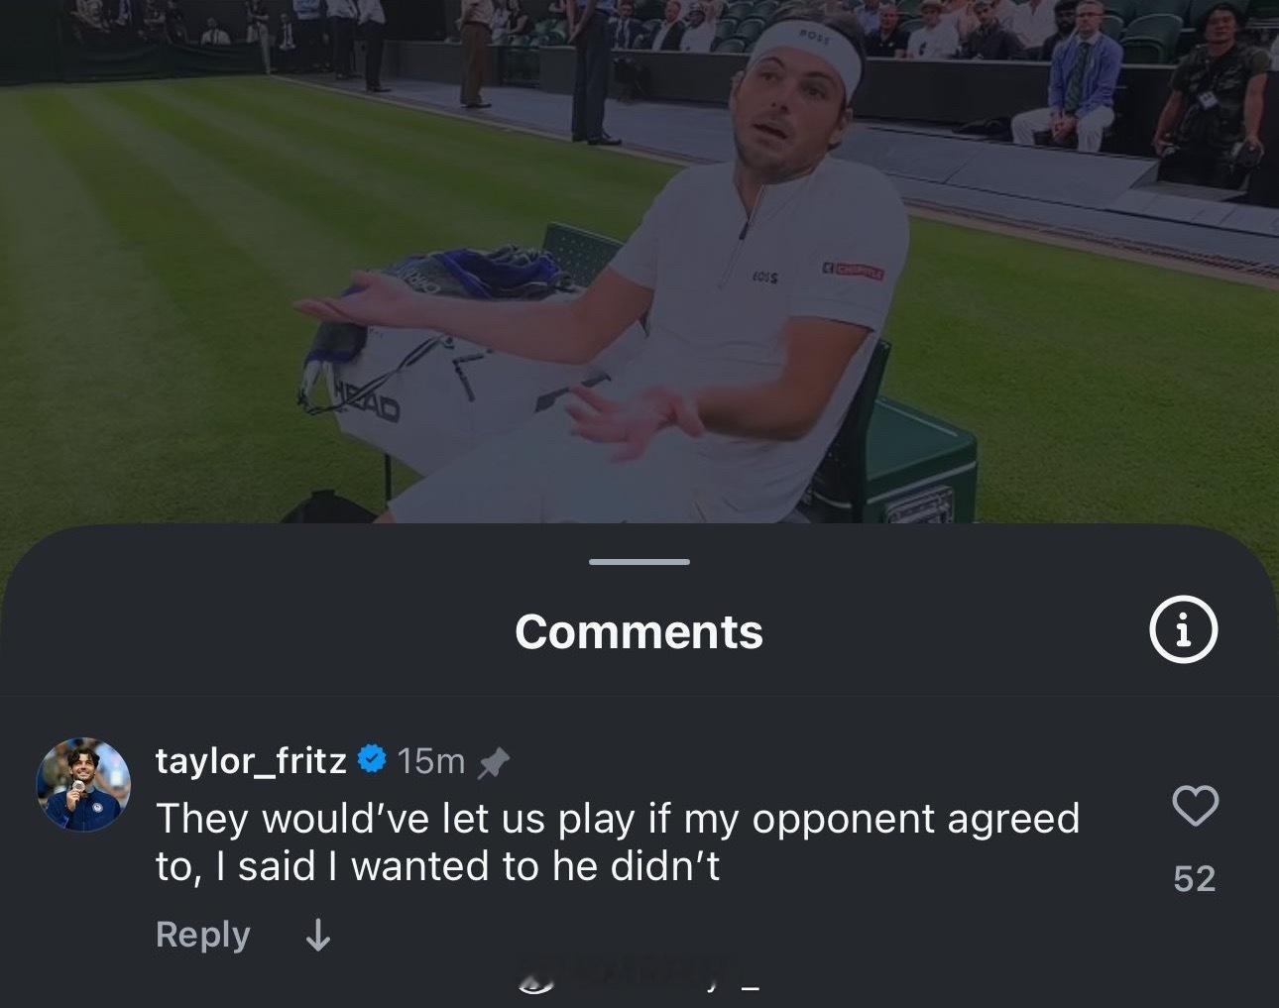View the 52 likes count
The height and width of the screenshot is (1008, 1279).
(1195, 878)
